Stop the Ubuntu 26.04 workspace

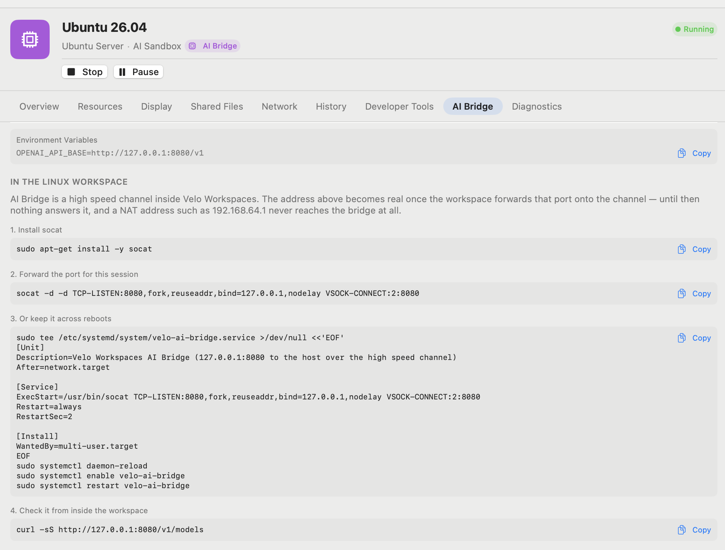click(85, 72)
